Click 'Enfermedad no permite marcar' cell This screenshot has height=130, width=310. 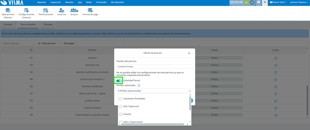point(92,115)
